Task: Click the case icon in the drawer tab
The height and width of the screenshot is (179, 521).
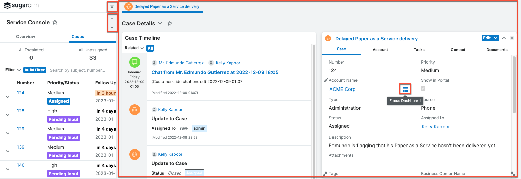Action: coord(129,6)
